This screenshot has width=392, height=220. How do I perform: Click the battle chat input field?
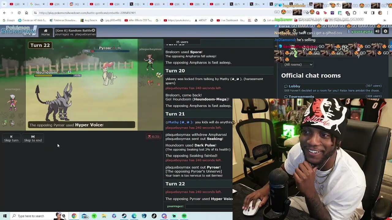tap(209, 206)
